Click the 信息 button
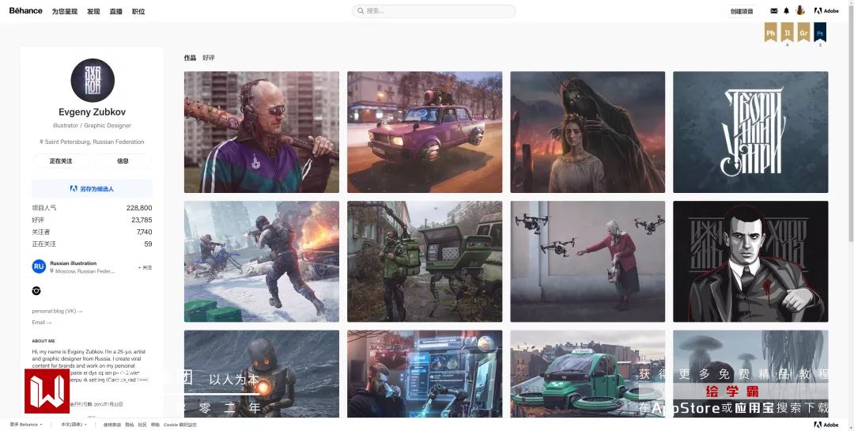This screenshot has height=431, width=854. tap(123, 161)
